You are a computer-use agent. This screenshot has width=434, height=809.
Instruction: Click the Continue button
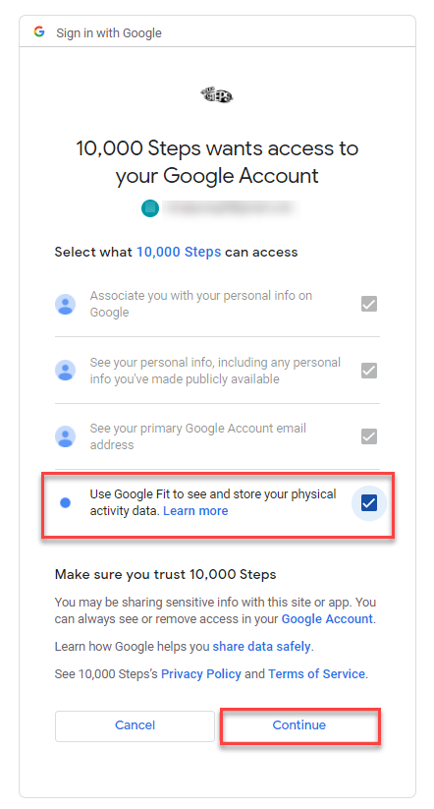[x=299, y=725]
